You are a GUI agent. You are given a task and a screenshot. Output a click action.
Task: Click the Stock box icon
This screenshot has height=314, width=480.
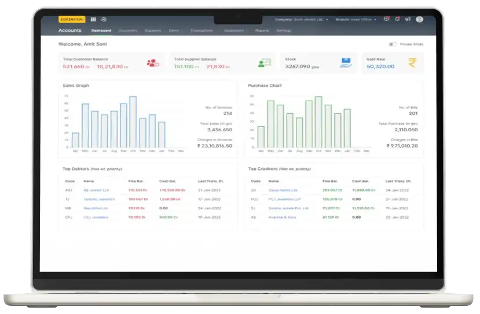pos(346,63)
